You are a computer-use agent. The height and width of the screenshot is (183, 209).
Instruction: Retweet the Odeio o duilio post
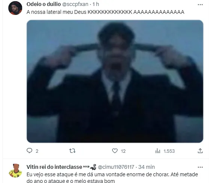(x=72, y=151)
